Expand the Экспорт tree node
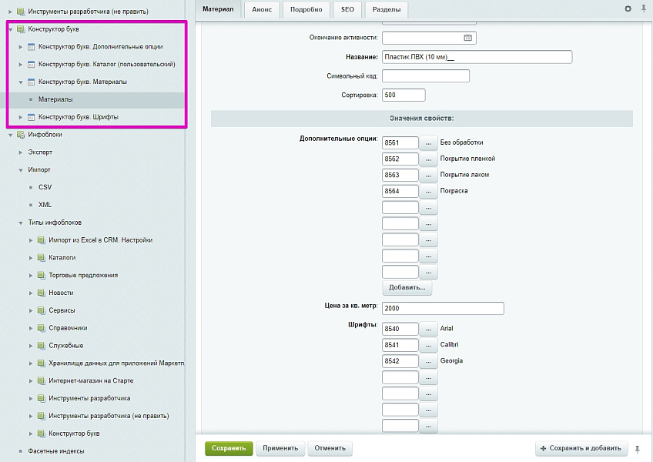Viewport: 653px width, 462px height. pyautogui.click(x=21, y=152)
